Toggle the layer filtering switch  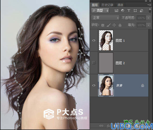click(150, 11)
